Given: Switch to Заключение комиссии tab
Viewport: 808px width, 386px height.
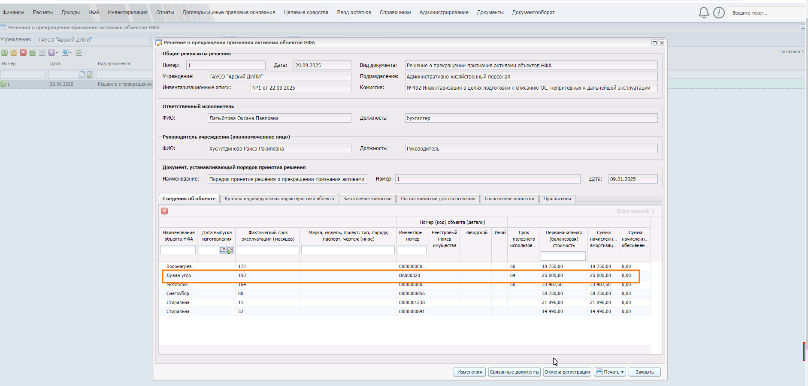Looking at the screenshot, I should [x=367, y=199].
